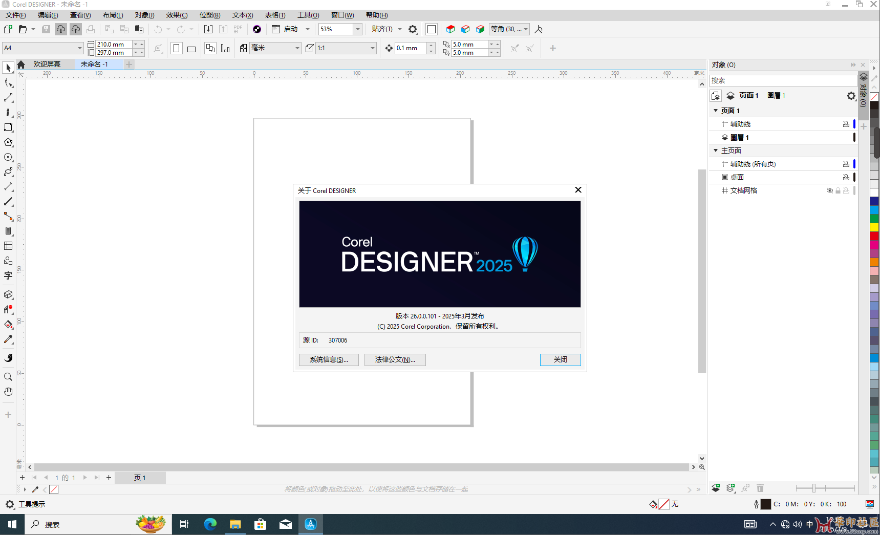Choose the Rectangle tool in the toolbox
This screenshot has width=880, height=535.
pyautogui.click(x=8, y=127)
